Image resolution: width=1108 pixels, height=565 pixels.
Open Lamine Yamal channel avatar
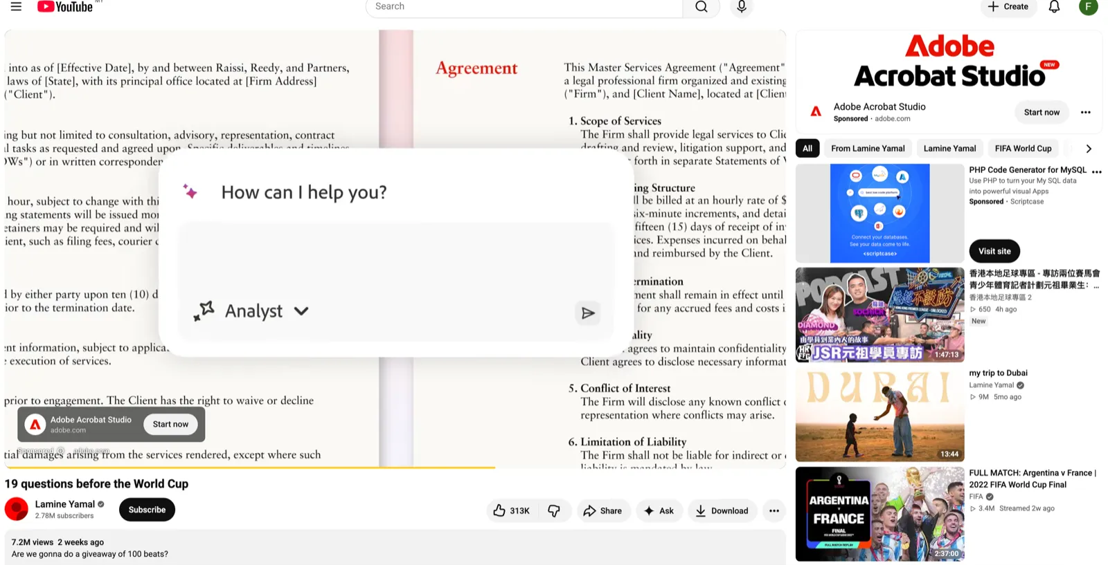tap(17, 509)
